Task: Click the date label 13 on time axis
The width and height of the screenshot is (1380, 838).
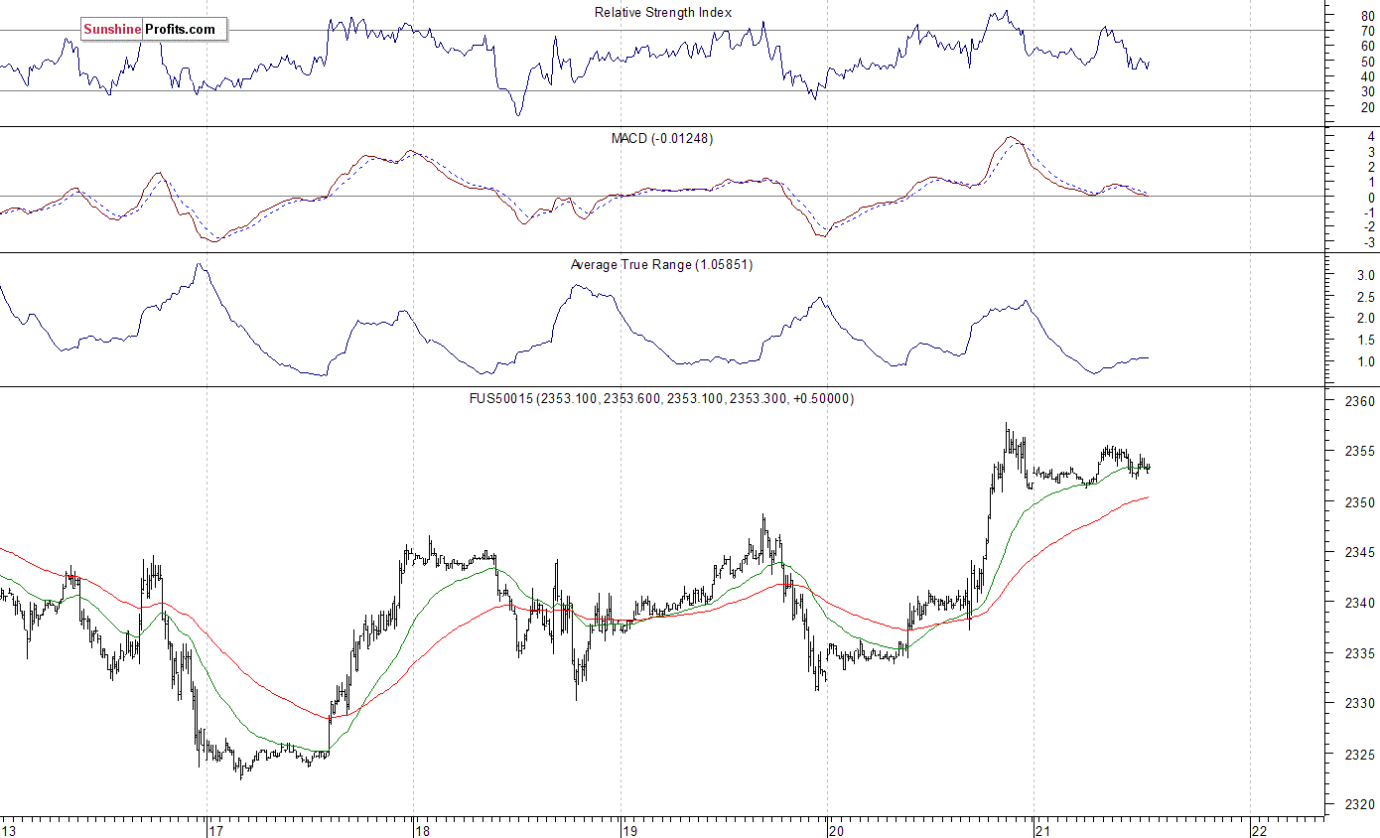Action: coord(9,830)
